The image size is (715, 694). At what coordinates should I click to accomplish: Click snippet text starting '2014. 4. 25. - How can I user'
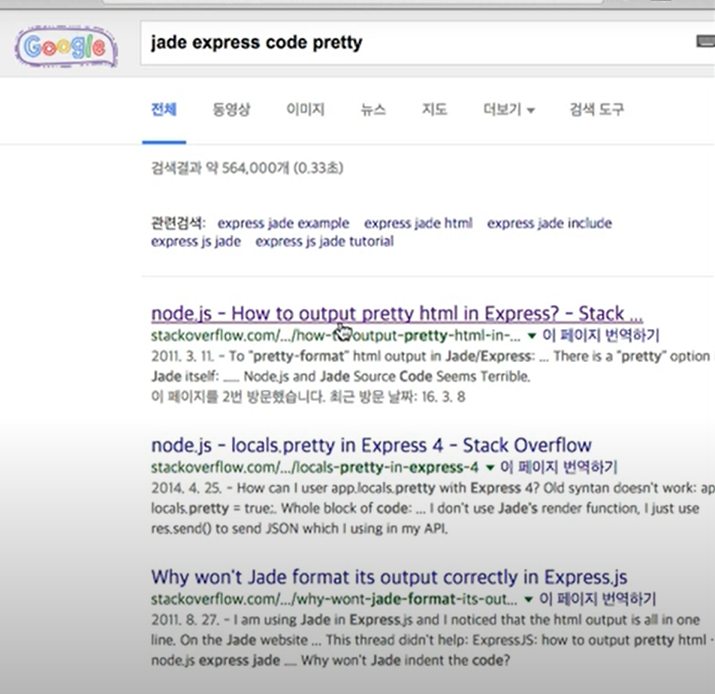point(433,508)
